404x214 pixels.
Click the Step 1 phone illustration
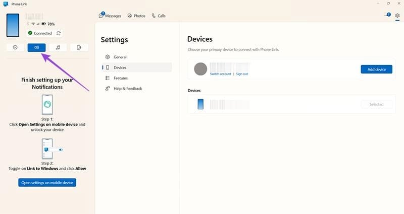(x=47, y=105)
